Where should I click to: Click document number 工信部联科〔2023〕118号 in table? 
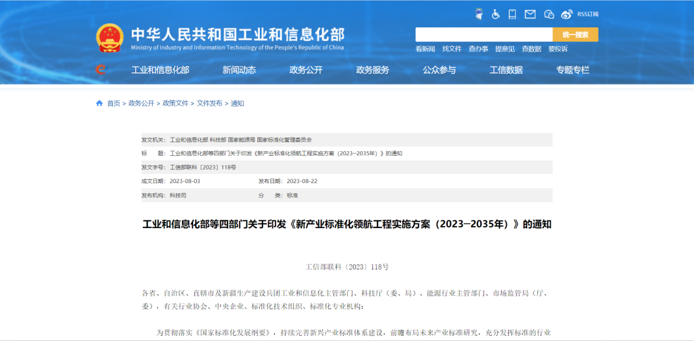pyautogui.click(x=203, y=167)
